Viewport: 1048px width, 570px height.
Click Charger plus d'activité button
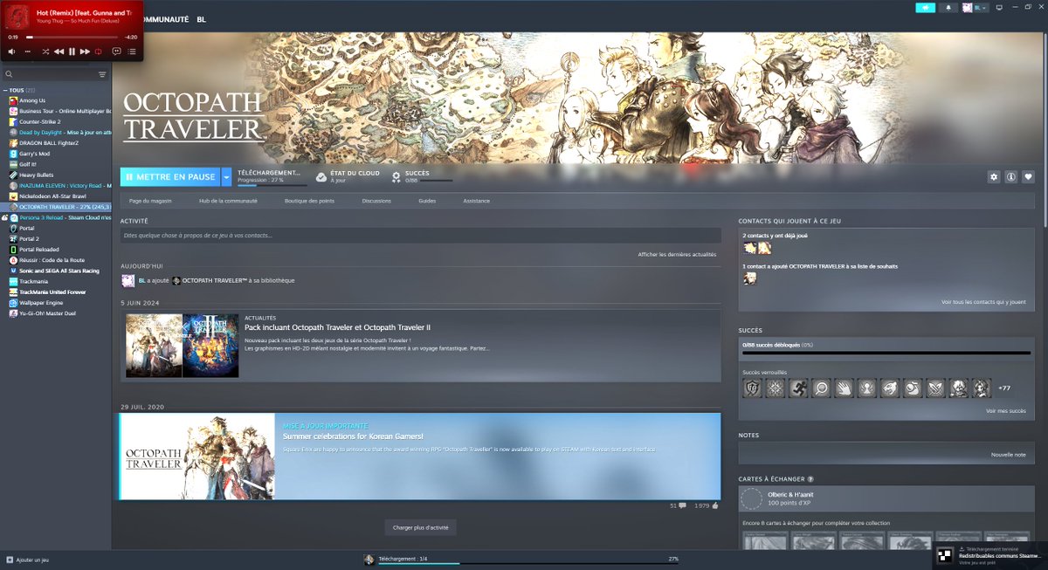[x=420, y=527]
